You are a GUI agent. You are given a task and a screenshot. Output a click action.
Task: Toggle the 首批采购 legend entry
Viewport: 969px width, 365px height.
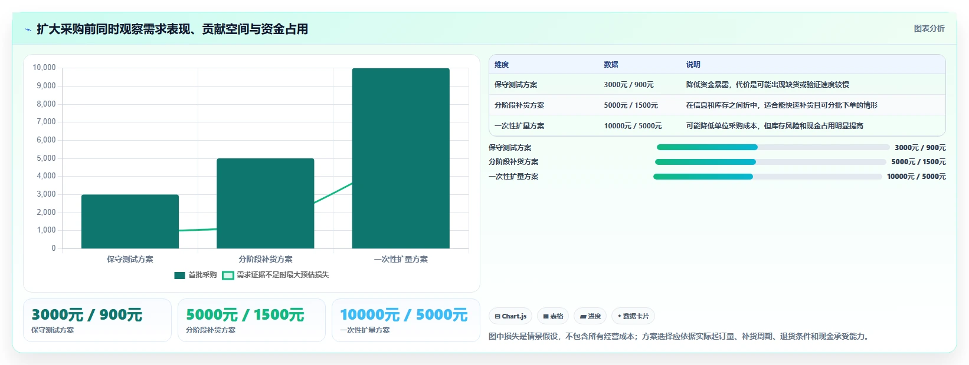[x=195, y=275]
